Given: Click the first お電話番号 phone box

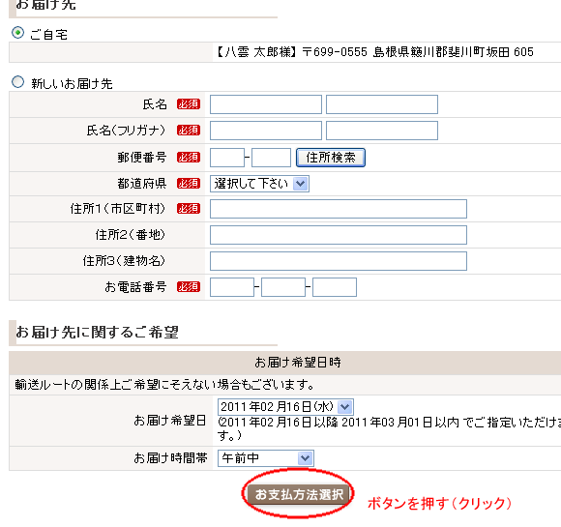Looking at the screenshot, I should [x=232, y=287].
